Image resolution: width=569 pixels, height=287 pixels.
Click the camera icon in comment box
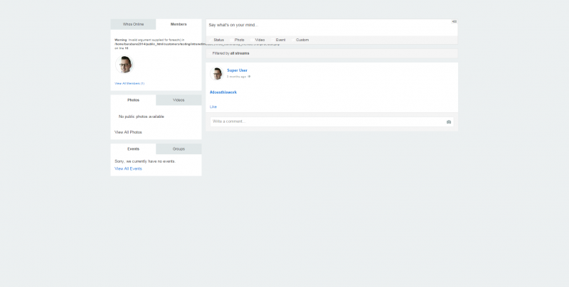[448, 121]
